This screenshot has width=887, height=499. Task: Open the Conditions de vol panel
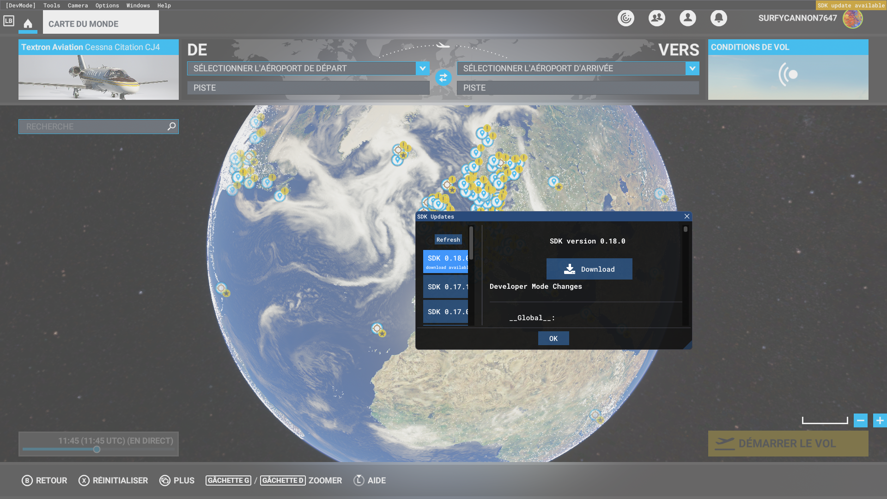pyautogui.click(x=788, y=69)
